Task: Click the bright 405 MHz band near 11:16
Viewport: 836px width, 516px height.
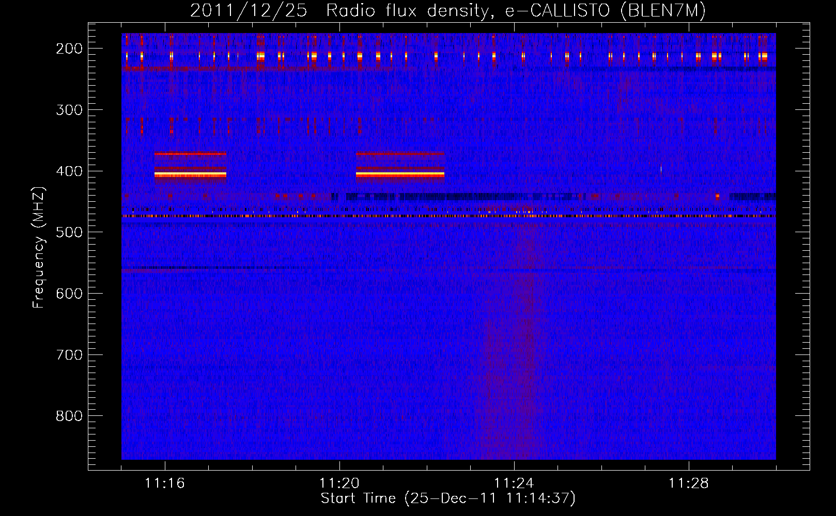Action: [190, 175]
